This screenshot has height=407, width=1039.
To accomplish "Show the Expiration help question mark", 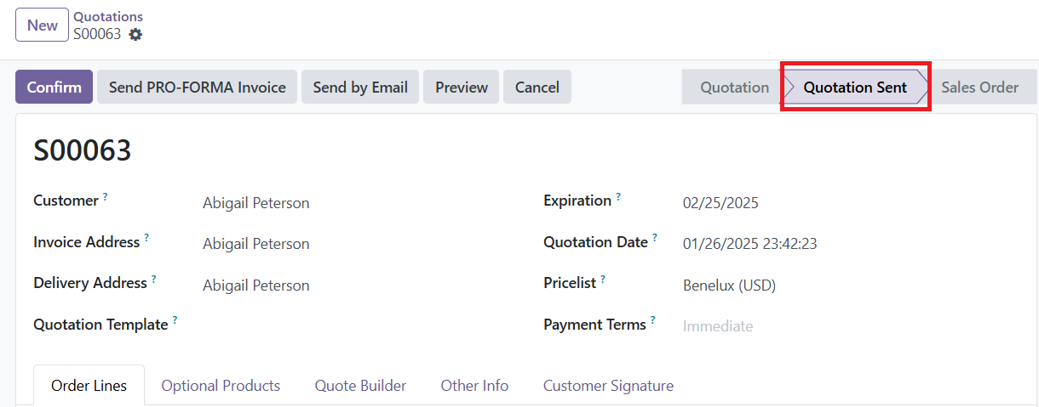I will [x=618, y=196].
